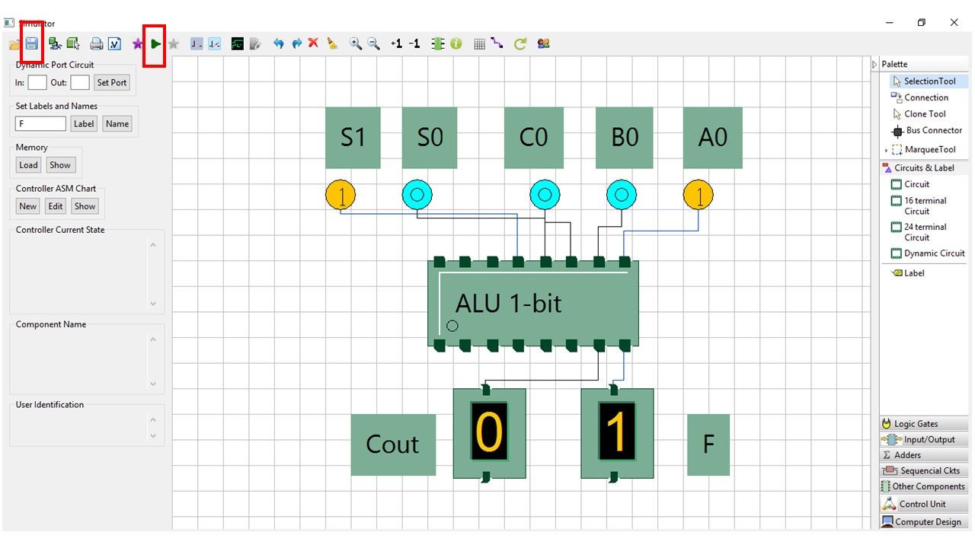Click the green chip toolbar icon
Image resolution: width=975 pixels, height=548 pixels.
438,43
